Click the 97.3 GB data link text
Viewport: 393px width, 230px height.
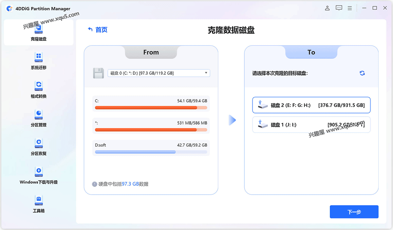(x=130, y=184)
